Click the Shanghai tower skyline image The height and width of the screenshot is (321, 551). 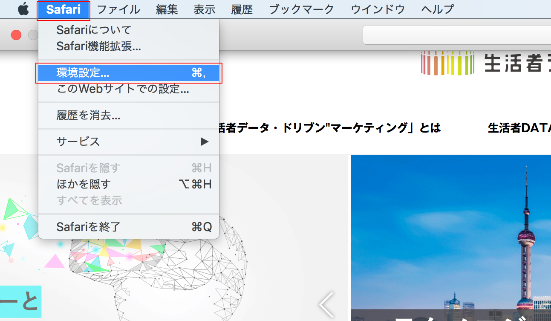(451, 238)
